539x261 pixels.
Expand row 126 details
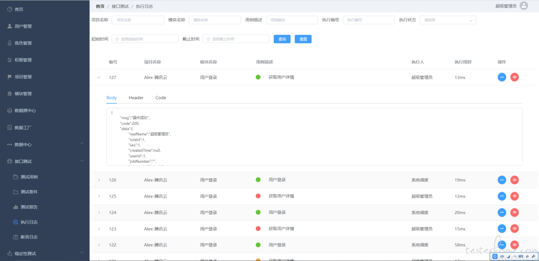[x=99, y=180]
